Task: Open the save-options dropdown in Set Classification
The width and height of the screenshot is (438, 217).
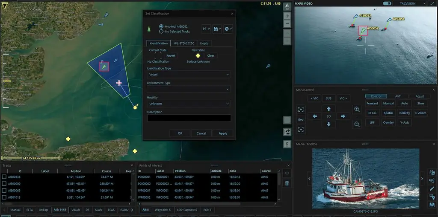Action: [217, 29]
